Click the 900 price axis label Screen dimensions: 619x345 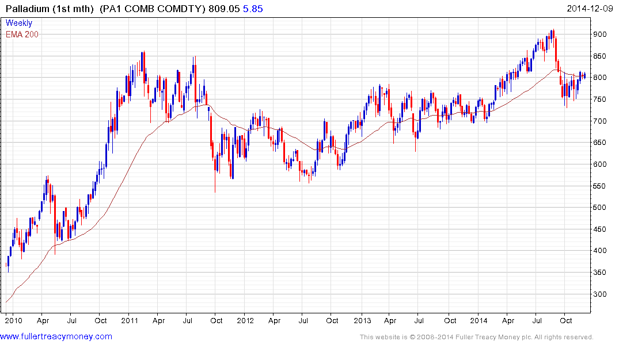[600, 34]
